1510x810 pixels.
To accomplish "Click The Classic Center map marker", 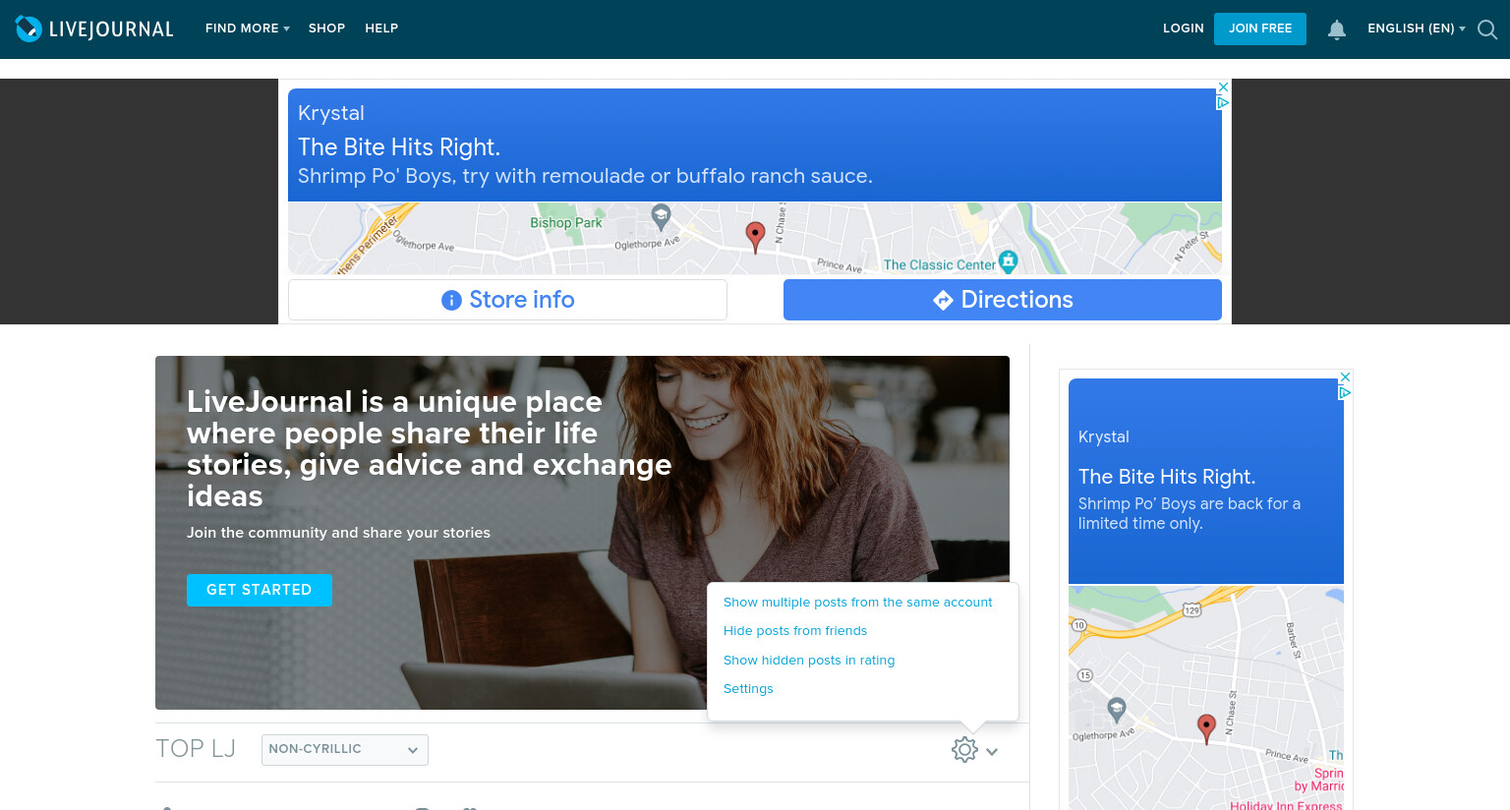I will tap(1008, 261).
